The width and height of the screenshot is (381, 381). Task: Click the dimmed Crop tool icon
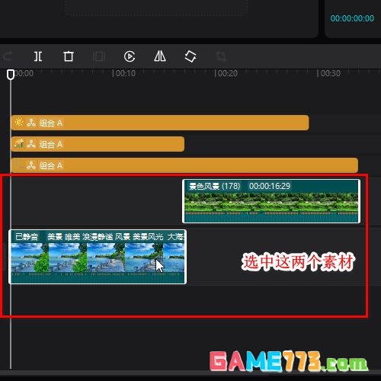(x=220, y=56)
